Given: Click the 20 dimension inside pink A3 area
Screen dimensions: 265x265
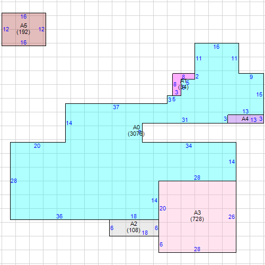Looking at the screenshot, I should pyautogui.click(x=163, y=208).
